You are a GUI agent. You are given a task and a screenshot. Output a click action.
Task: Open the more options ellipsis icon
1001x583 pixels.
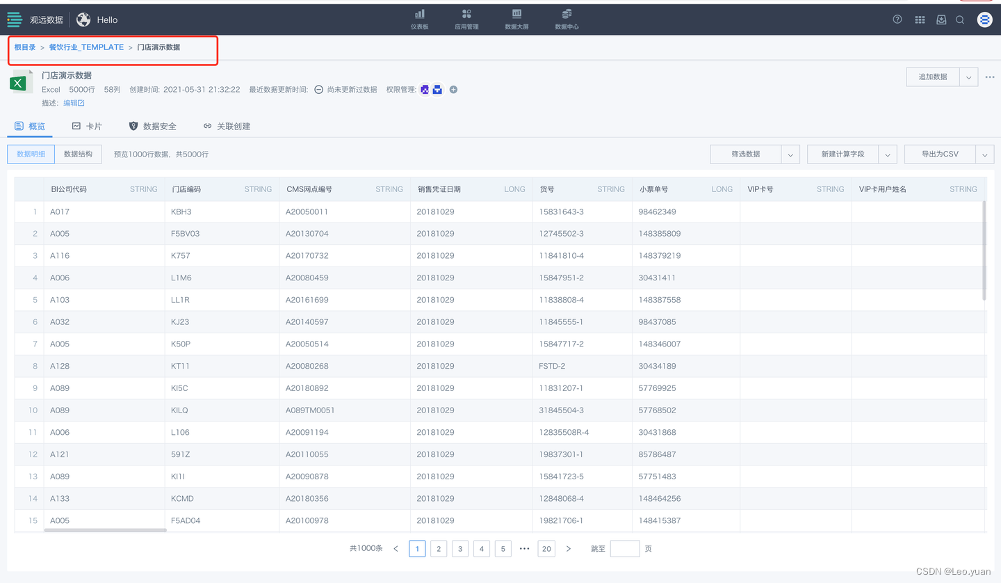point(990,77)
